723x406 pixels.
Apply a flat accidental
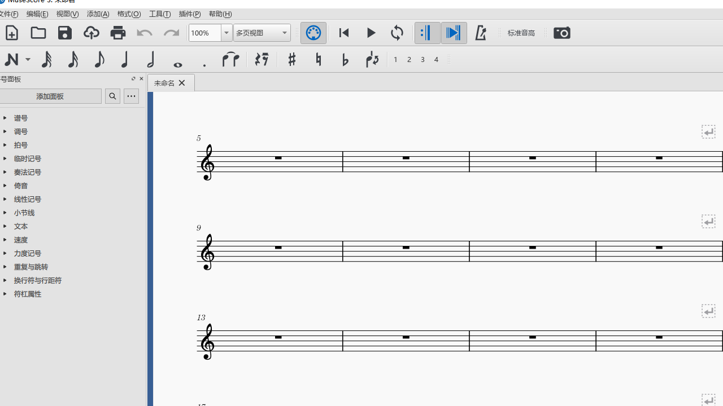click(x=345, y=59)
